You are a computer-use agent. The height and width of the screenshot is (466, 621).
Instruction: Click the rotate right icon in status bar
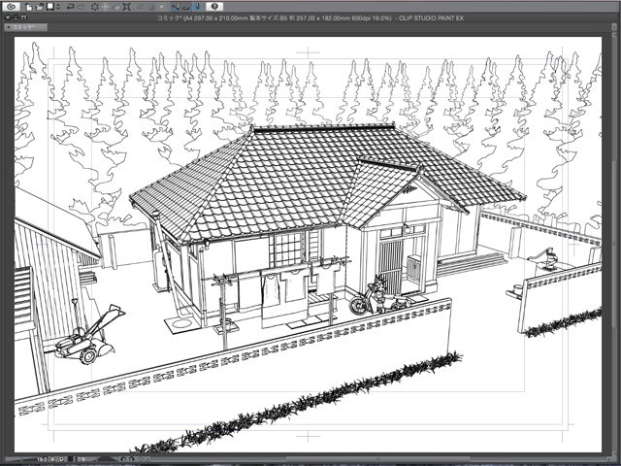click(132, 459)
